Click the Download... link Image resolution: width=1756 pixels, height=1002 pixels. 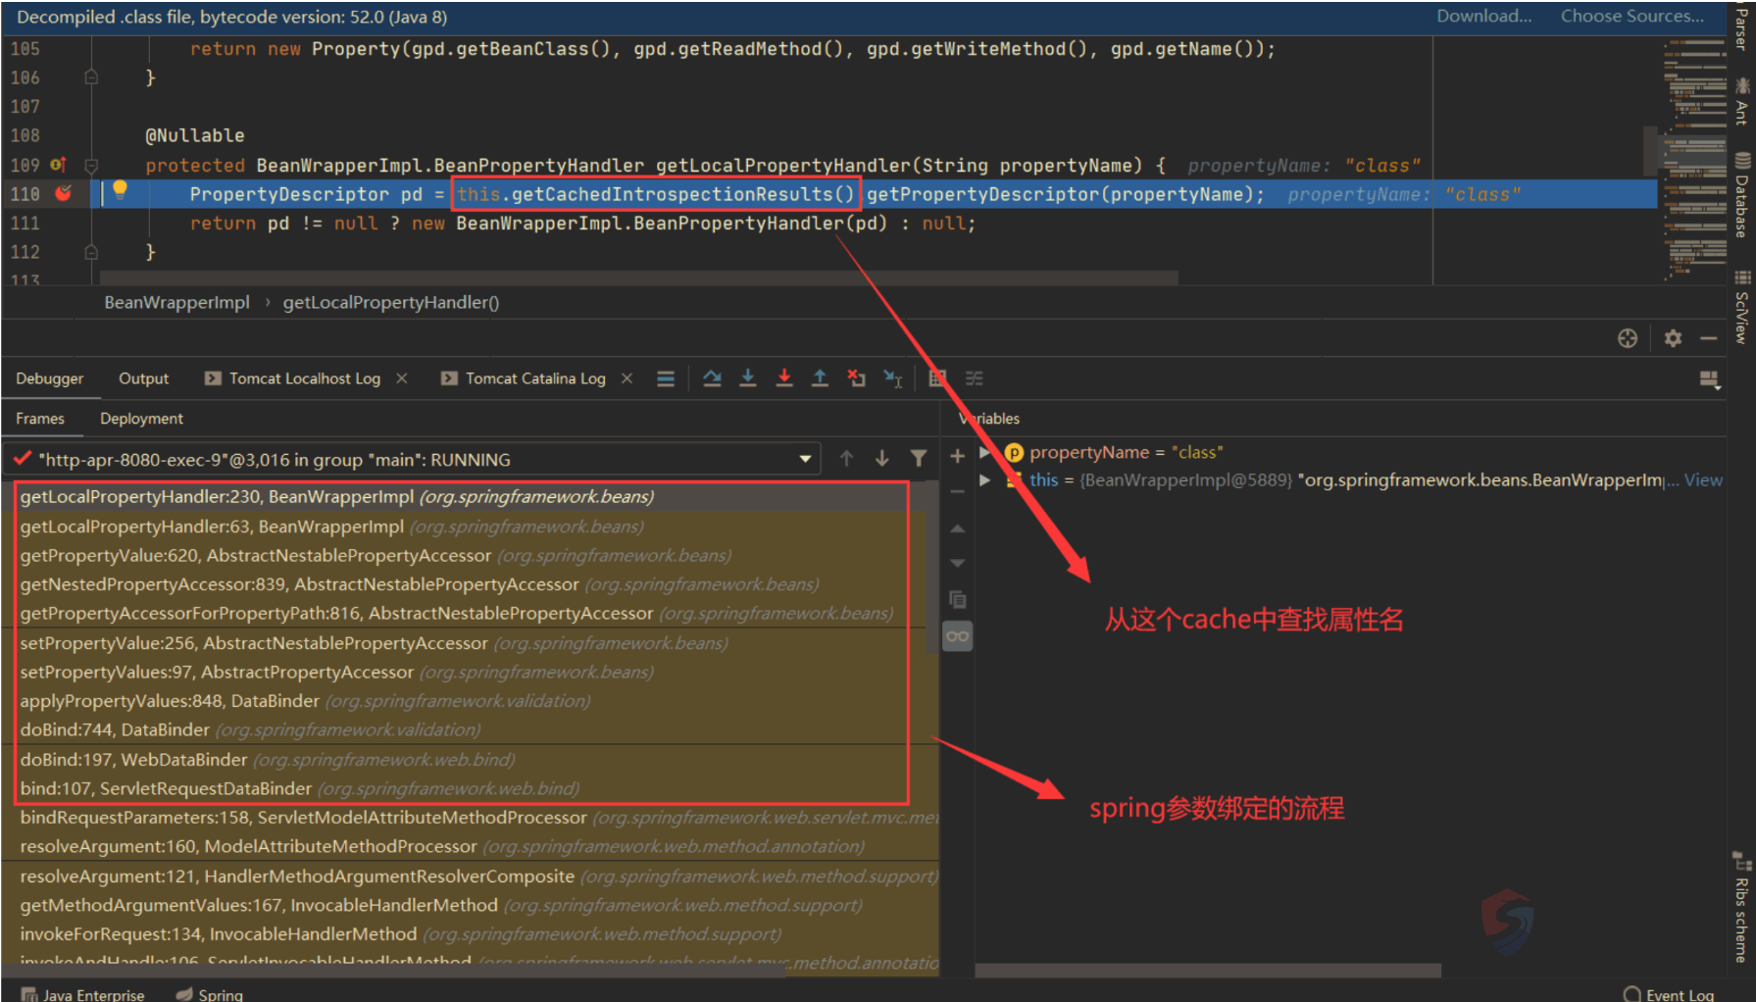(x=1483, y=16)
